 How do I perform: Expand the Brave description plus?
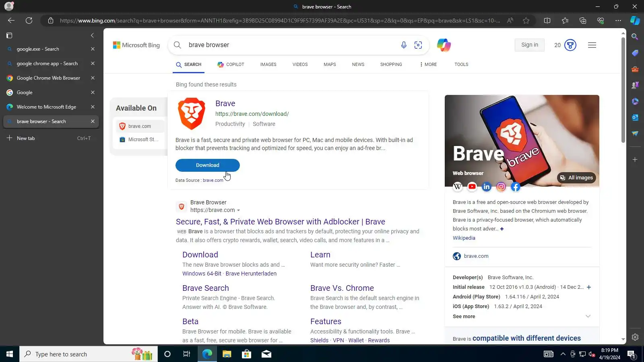click(502, 229)
